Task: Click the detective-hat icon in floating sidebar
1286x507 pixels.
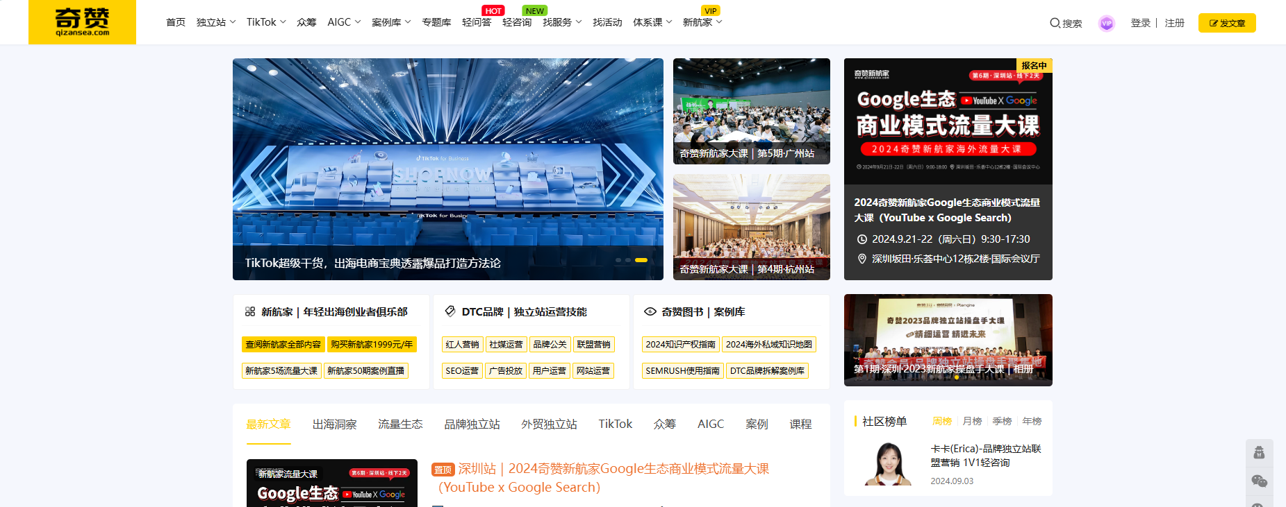Action: pos(1259,453)
